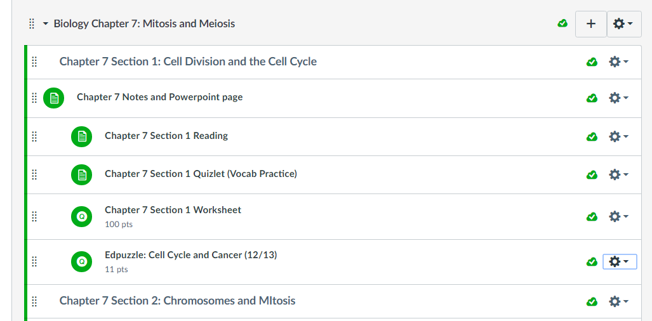Collapse the Biology Chapter 7 module
This screenshot has height=321, width=652.
coord(46,24)
